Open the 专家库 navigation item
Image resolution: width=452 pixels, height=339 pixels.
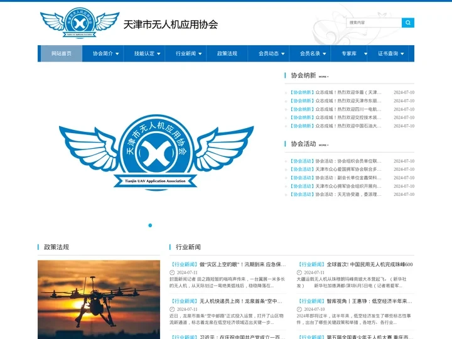[x=349, y=53]
